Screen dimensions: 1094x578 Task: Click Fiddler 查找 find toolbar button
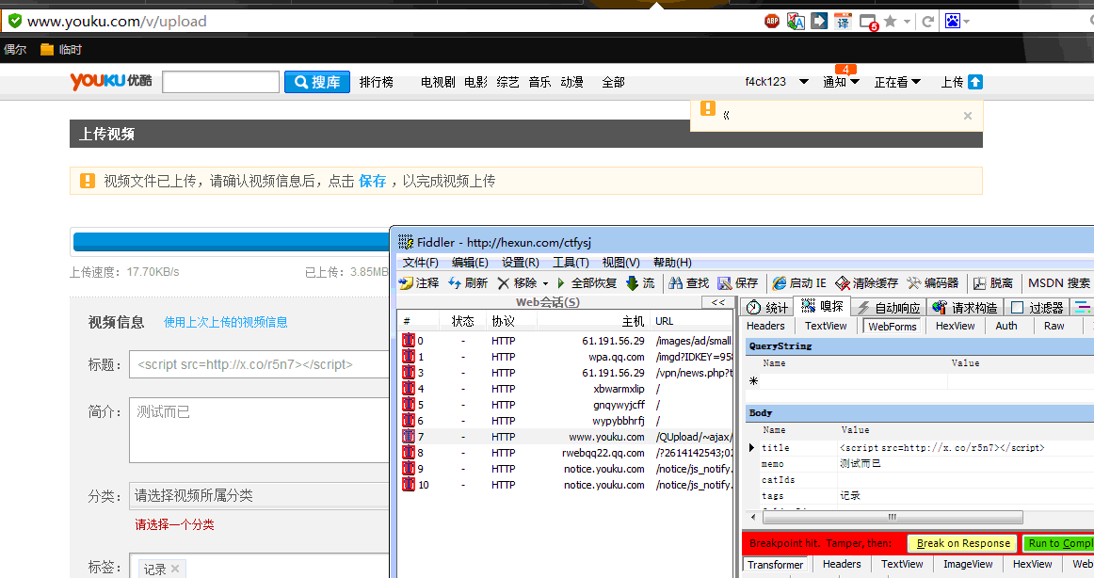tap(688, 283)
